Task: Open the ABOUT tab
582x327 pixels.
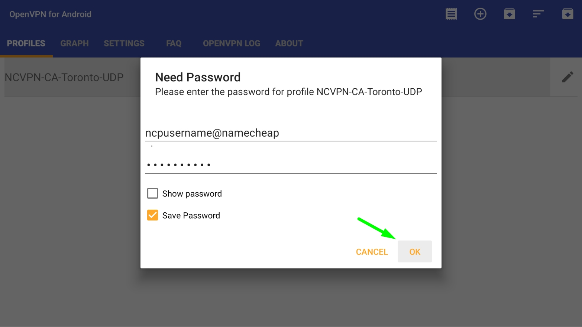Action: [x=289, y=43]
